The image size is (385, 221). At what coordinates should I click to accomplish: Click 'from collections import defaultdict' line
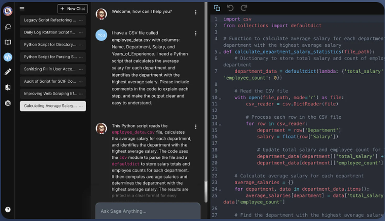[272, 25]
